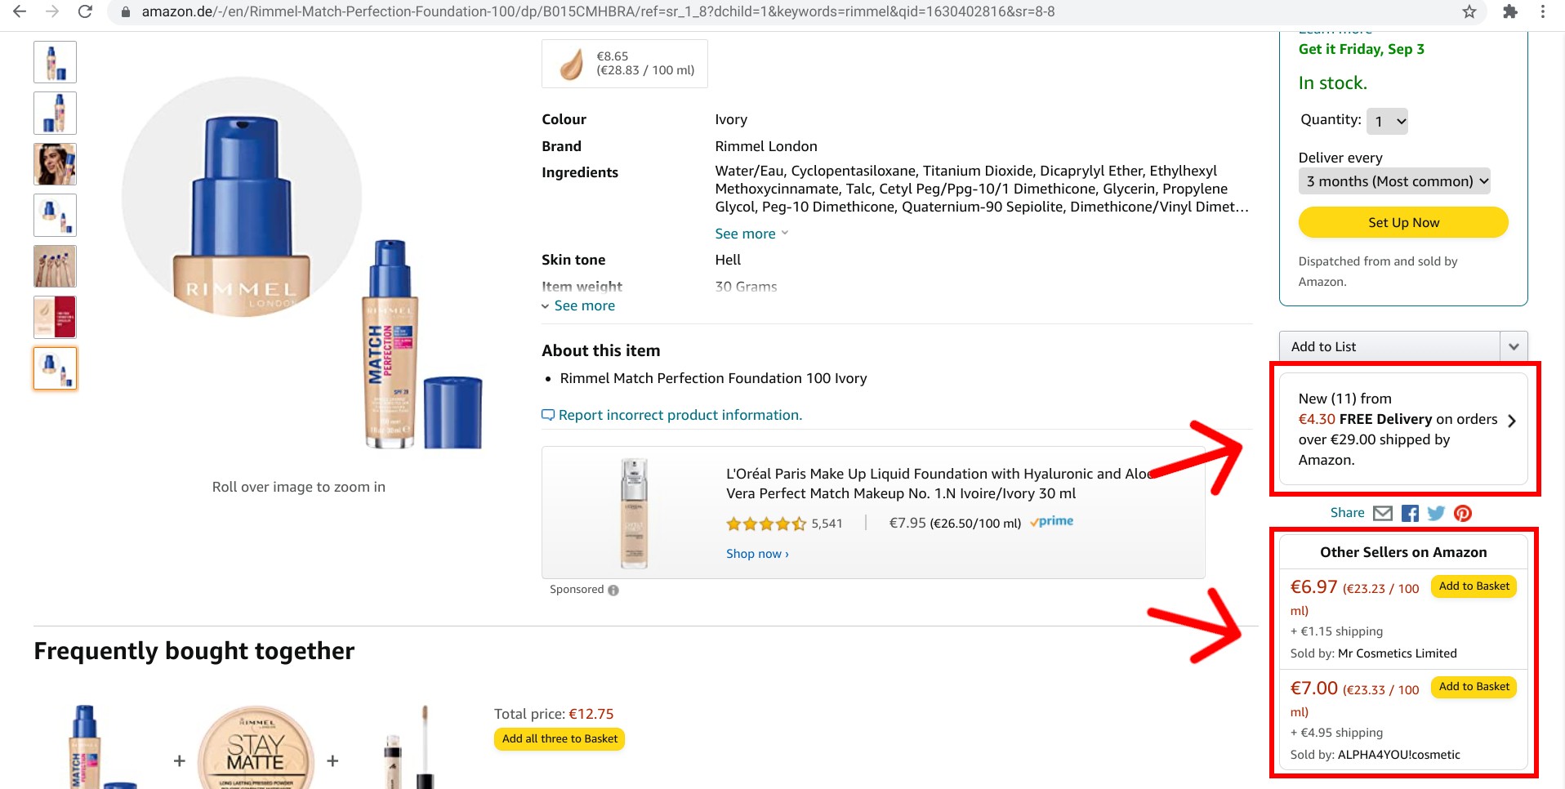
Task: Select the €8.65 Ivory colour swatch
Action: click(x=625, y=64)
